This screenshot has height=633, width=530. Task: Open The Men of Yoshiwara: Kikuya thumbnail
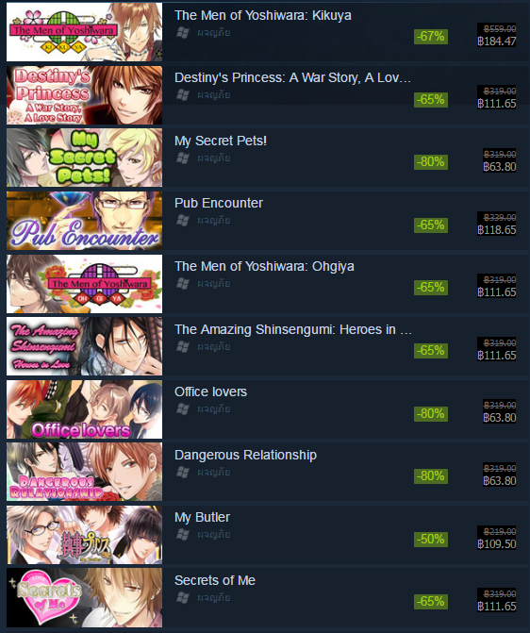[84, 32]
